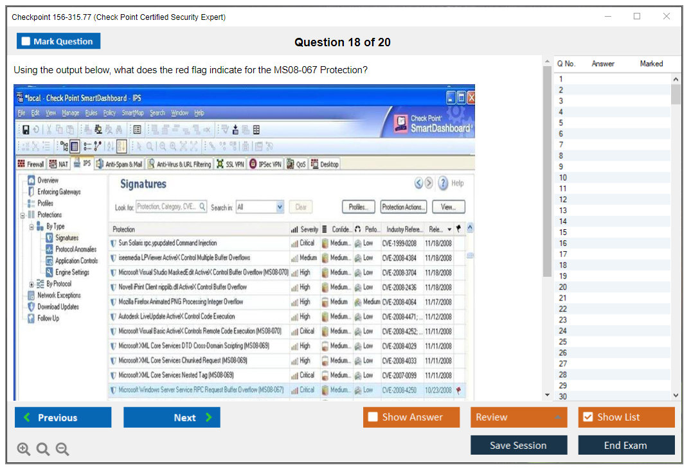Image resolution: width=691 pixels, height=472 pixels.
Task: Click the Download Updates shield icon
Action: [x=31, y=307]
